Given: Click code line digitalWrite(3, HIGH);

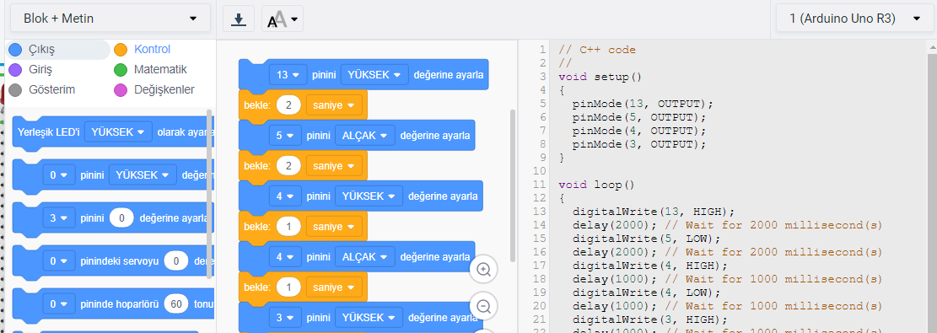Looking at the screenshot, I should coord(649,320).
